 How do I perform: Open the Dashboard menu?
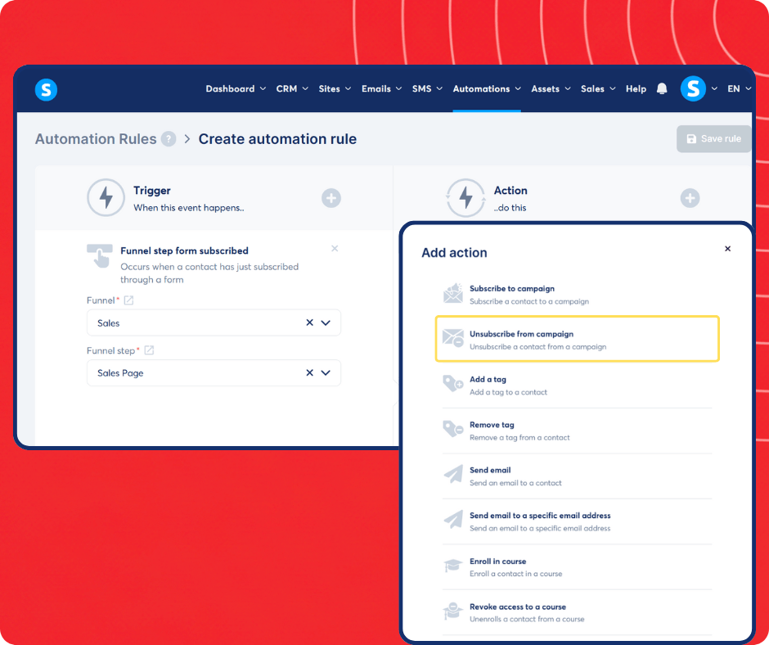coord(236,89)
